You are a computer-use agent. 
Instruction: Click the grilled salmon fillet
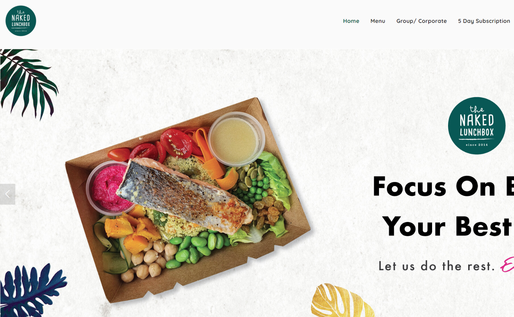tap(184, 194)
